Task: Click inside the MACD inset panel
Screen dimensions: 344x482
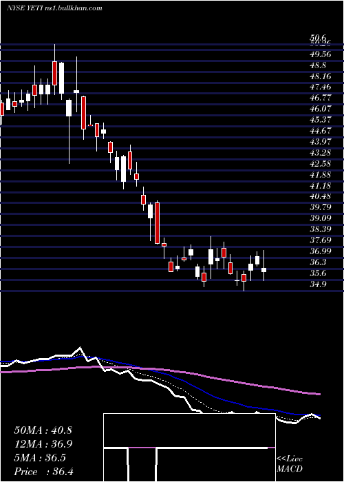Action: coord(189,448)
